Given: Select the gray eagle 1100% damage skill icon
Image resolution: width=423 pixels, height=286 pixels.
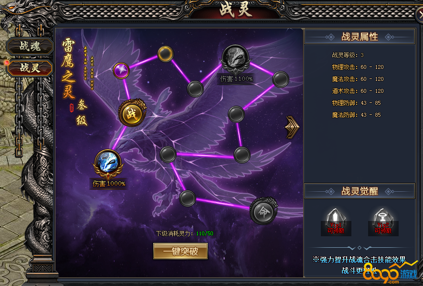Looking at the screenshot, I should (235, 59).
